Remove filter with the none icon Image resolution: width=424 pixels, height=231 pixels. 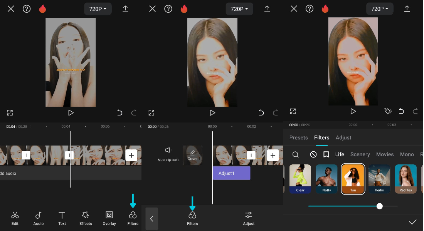point(313,154)
